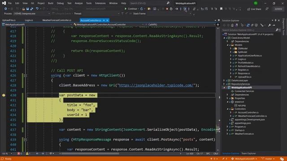
Task: Click the WebApplicationAPI repository in status bar
Action: (244, 159)
